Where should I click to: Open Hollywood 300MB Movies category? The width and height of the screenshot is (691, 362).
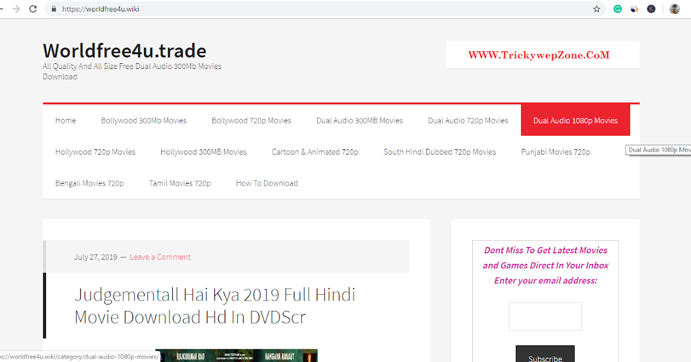click(x=204, y=152)
